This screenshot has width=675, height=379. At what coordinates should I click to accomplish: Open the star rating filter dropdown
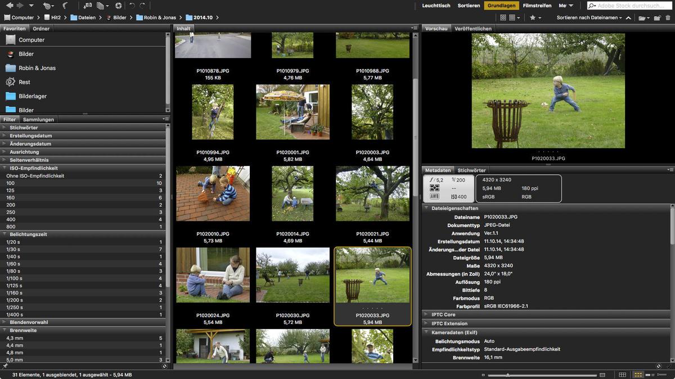[x=535, y=17]
